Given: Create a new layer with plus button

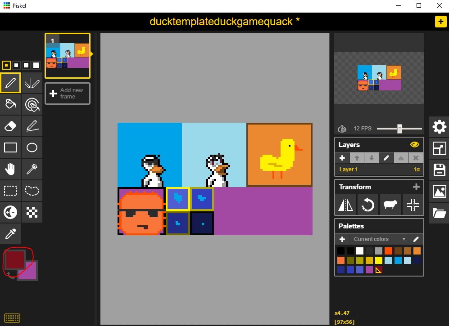Looking at the screenshot, I should coord(342,158).
